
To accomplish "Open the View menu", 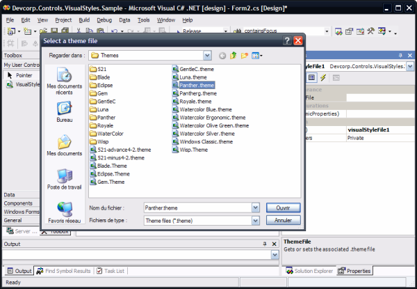I will [x=42, y=20].
